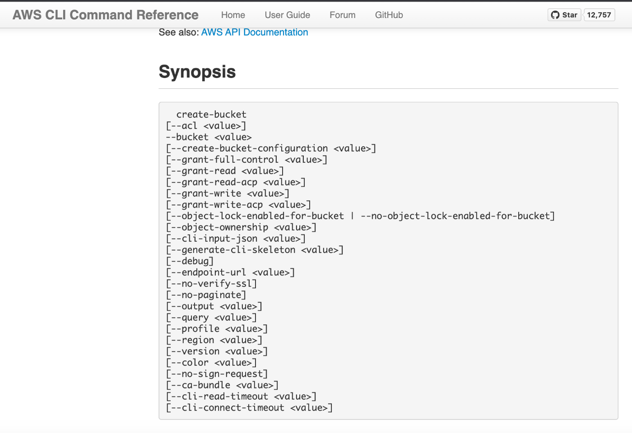
Task: Click the [--query <value>] line
Action: (x=211, y=318)
